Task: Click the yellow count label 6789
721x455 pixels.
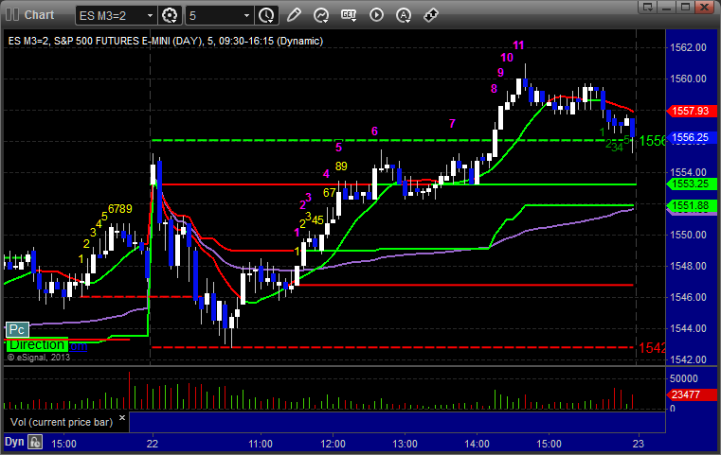Action: 120,209
